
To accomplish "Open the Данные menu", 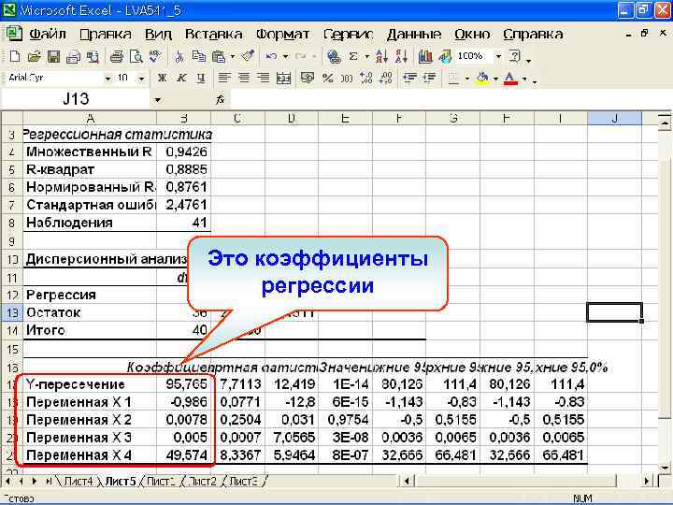I will coord(414,34).
